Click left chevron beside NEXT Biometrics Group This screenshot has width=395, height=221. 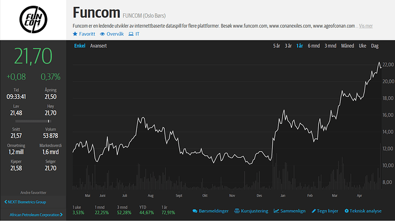[x=6, y=202]
